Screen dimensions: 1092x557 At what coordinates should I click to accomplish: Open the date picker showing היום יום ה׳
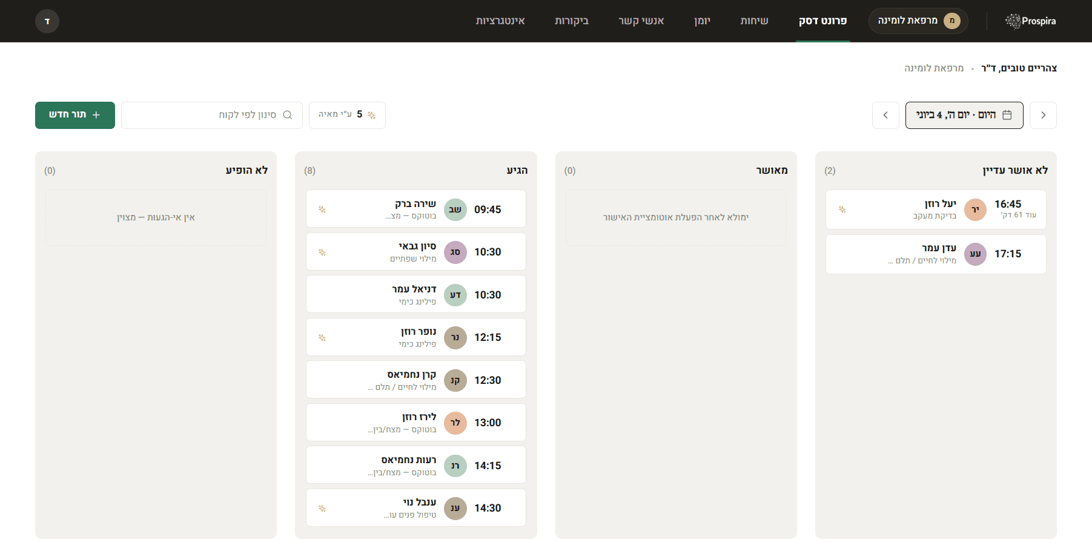tap(964, 115)
